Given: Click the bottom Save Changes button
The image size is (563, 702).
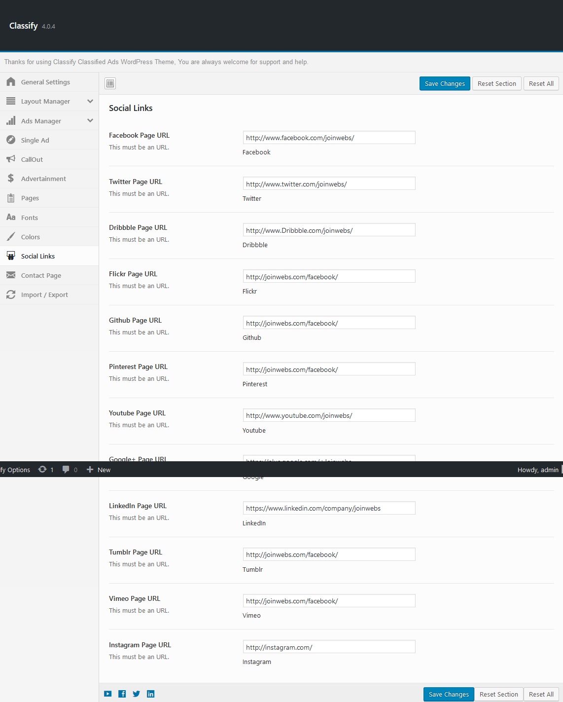Looking at the screenshot, I should 449,694.
